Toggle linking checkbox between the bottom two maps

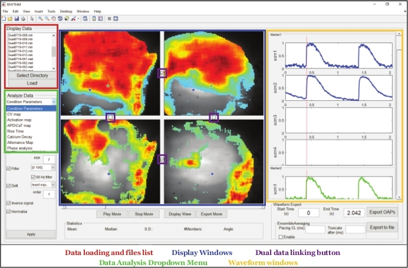pos(162,159)
